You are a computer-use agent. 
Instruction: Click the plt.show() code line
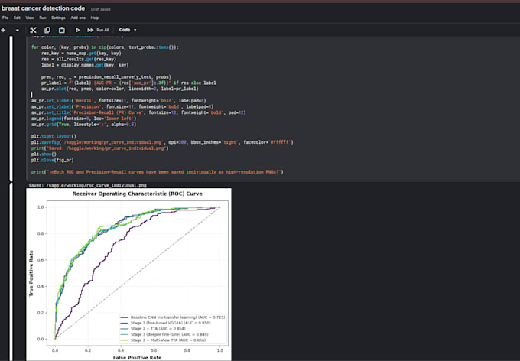point(44,154)
